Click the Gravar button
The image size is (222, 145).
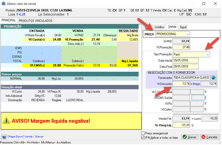[190, 137]
